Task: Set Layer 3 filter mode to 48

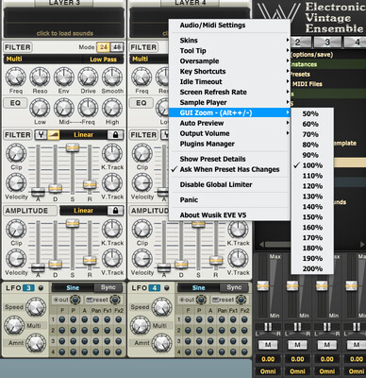Action: [x=117, y=47]
